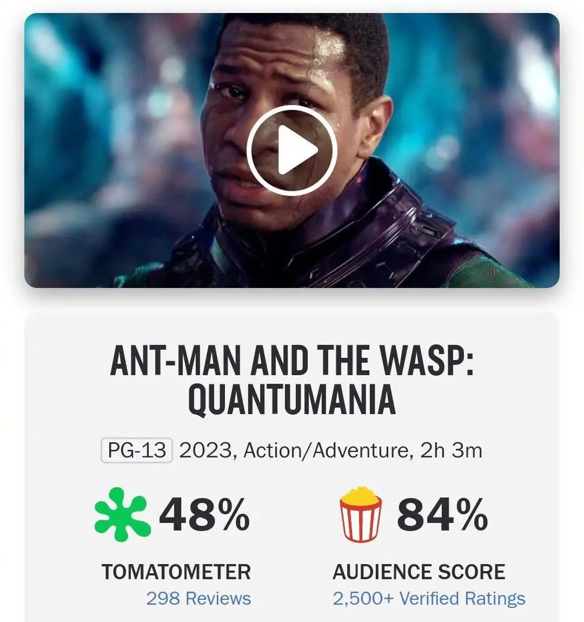Click the 48% Tomatometer score
This screenshot has height=622, width=584.
click(204, 515)
